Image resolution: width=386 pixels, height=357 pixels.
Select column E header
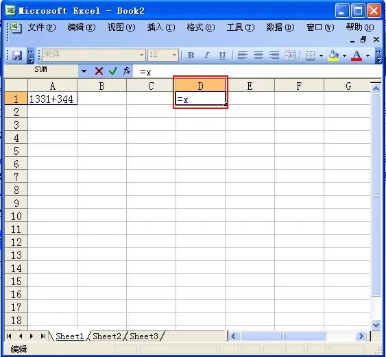tap(250, 86)
